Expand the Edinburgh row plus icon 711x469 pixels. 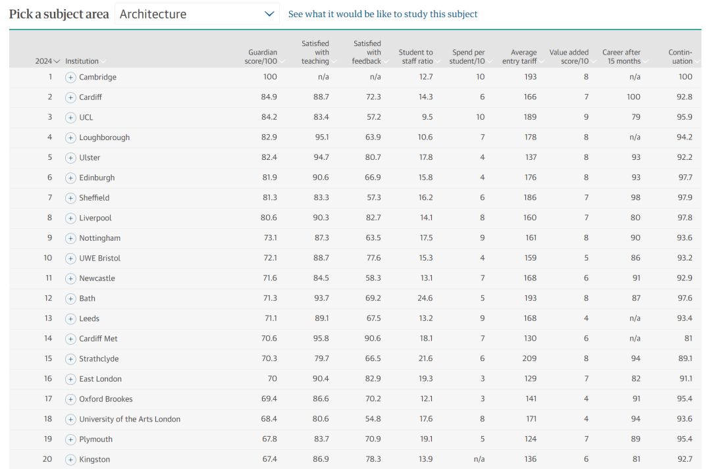pos(70,178)
